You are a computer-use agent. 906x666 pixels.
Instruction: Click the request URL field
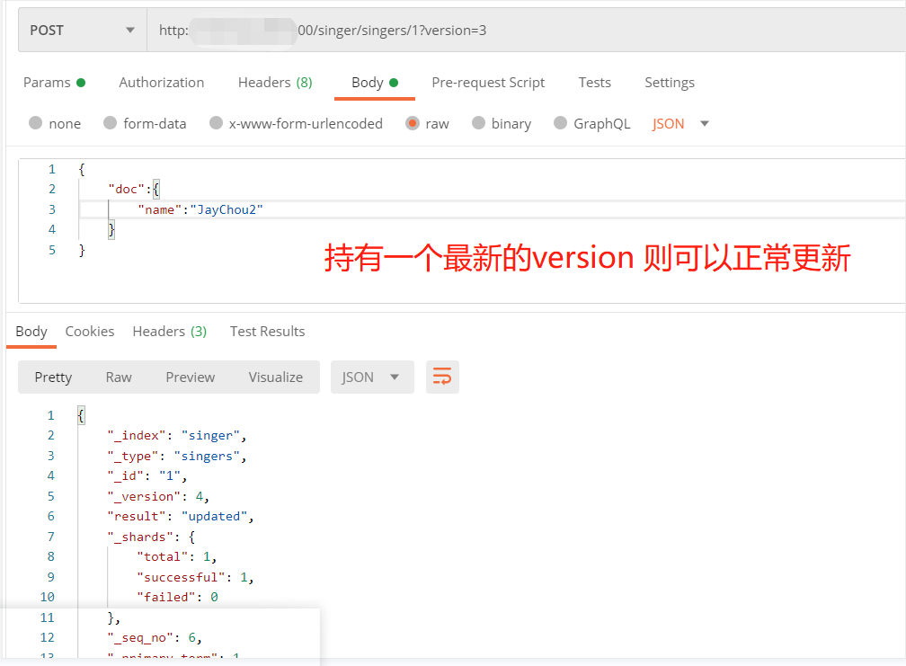pyautogui.click(x=526, y=30)
